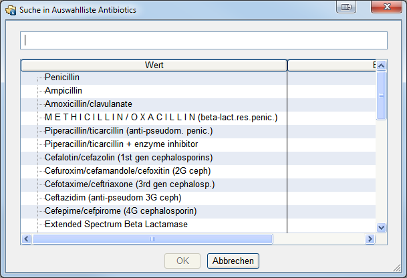Select Cefalotin/cefazolin 1st gen cephalosporins

coord(128,158)
